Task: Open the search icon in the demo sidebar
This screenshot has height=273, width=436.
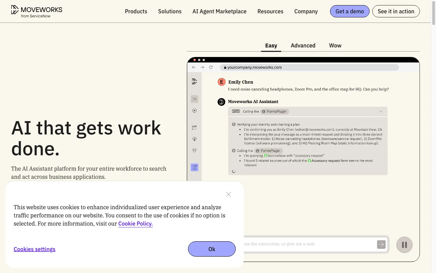Action: click(x=194, y=99)
